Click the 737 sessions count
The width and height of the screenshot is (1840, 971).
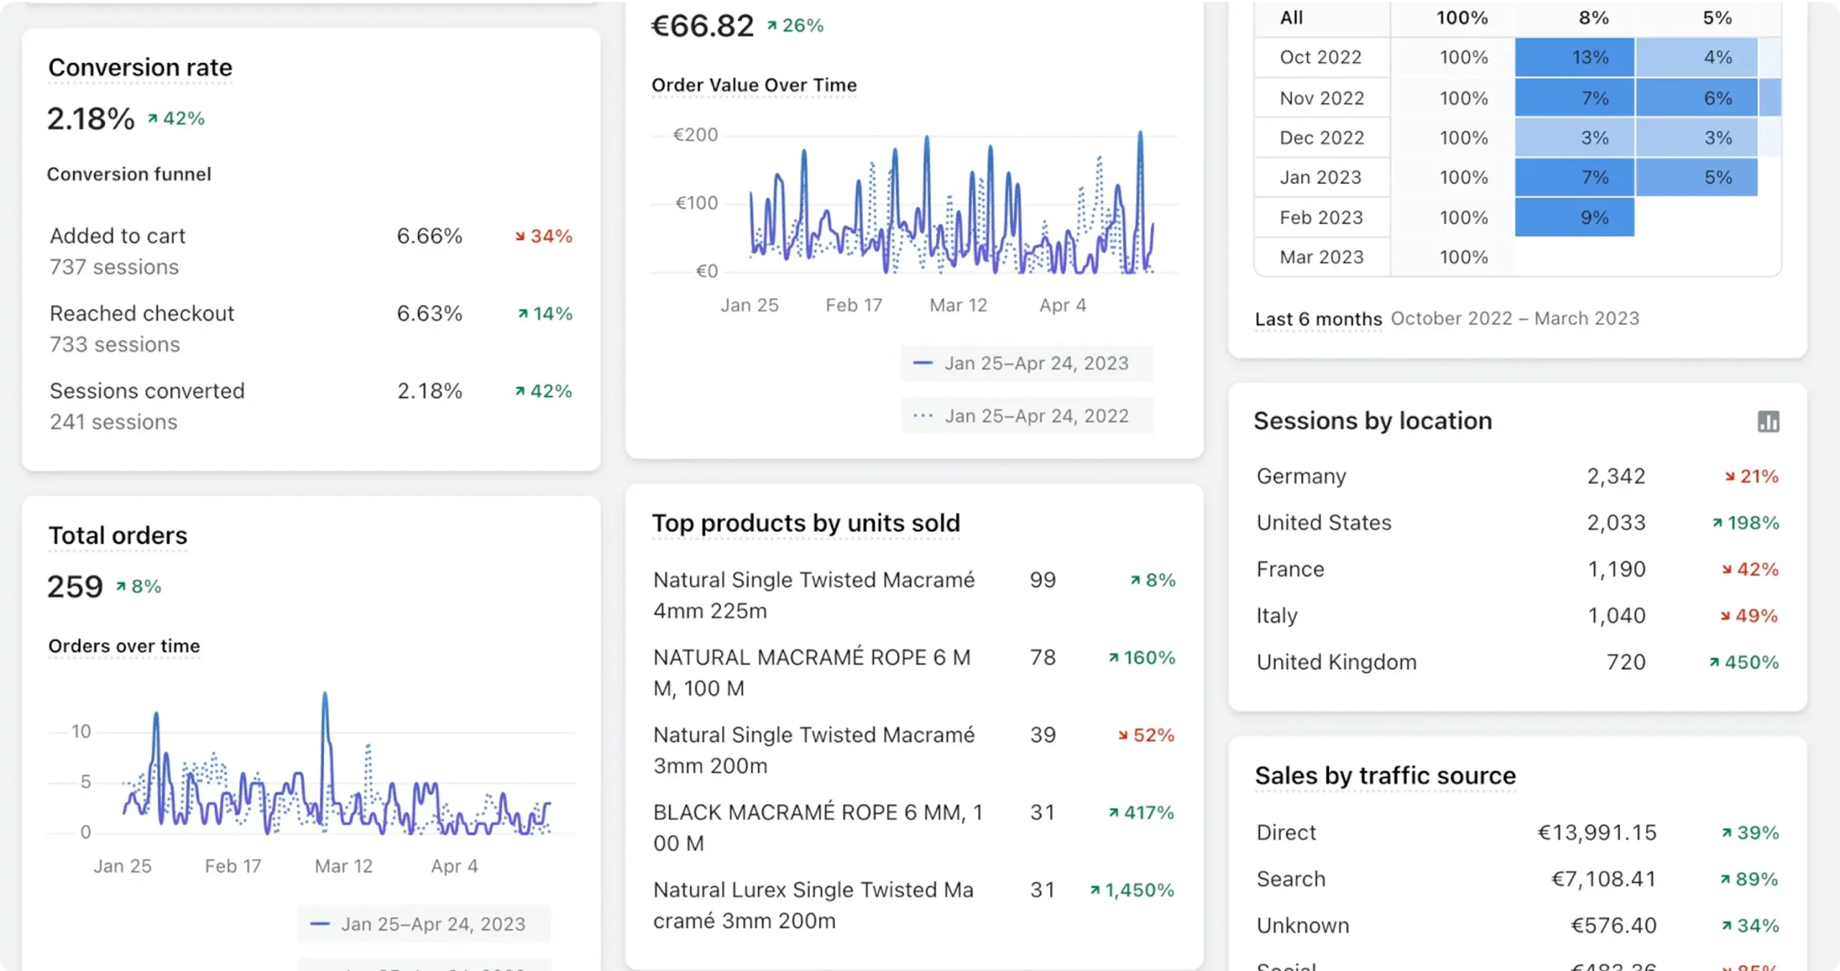[x=114, y=267]
